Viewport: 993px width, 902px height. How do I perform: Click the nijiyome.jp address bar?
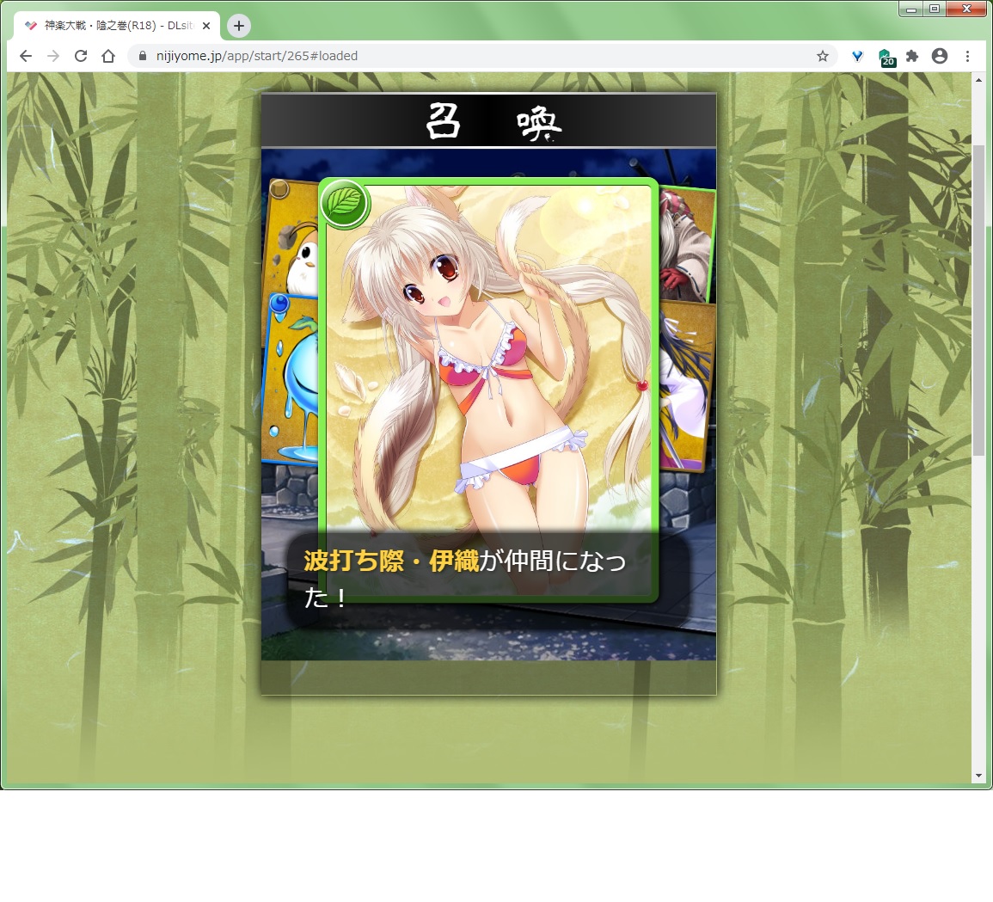tap(473, 56)
